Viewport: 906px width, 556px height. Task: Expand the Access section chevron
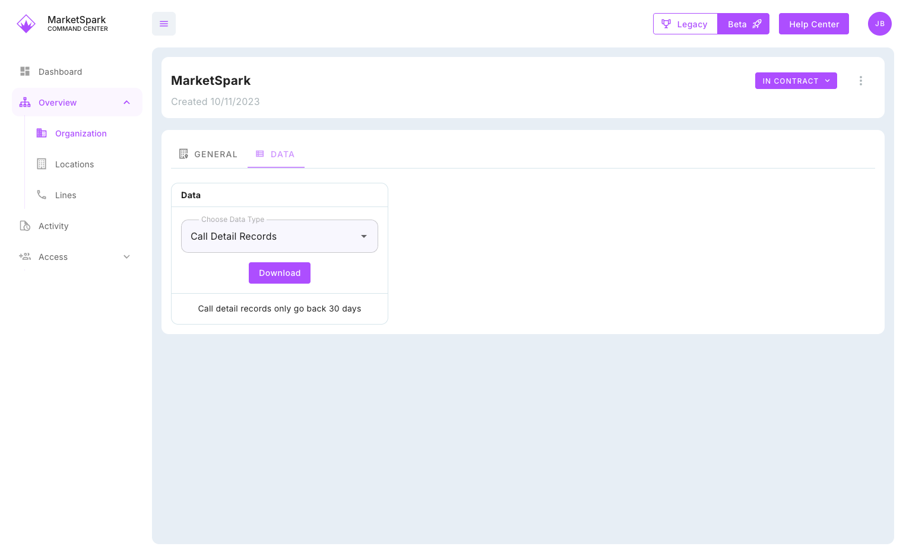pyautogui.click(x=126, y=257)
